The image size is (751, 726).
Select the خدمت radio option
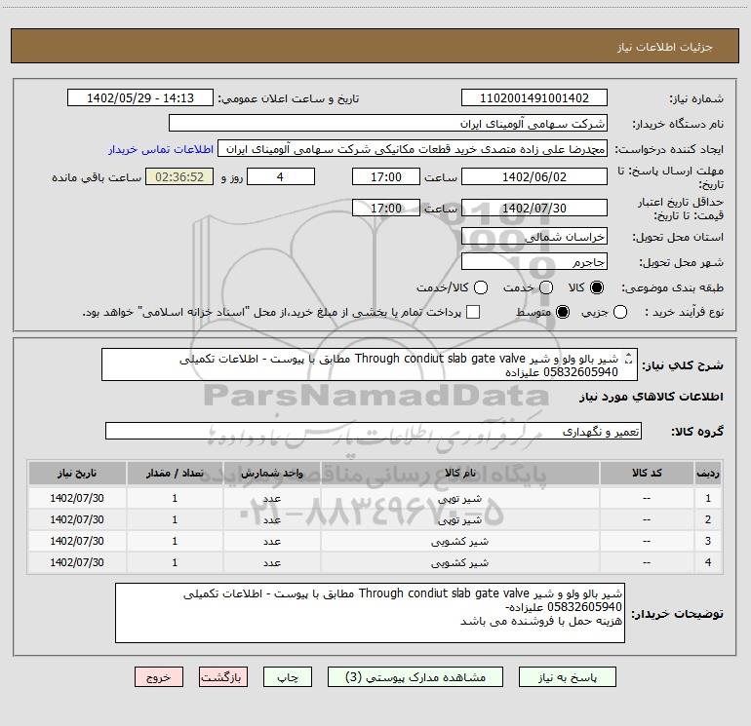(546, 287)
